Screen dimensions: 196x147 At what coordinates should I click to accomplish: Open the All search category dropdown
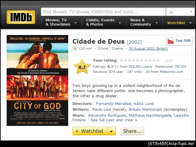(180, 12)
